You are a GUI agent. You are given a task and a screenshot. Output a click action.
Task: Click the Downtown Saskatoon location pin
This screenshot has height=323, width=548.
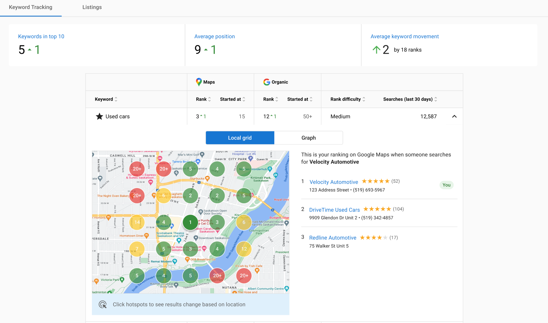pos(196,238)
